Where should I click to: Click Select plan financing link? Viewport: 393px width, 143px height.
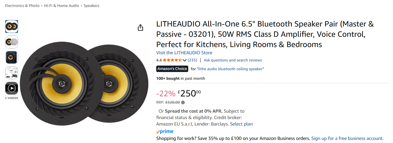point(241,124)
